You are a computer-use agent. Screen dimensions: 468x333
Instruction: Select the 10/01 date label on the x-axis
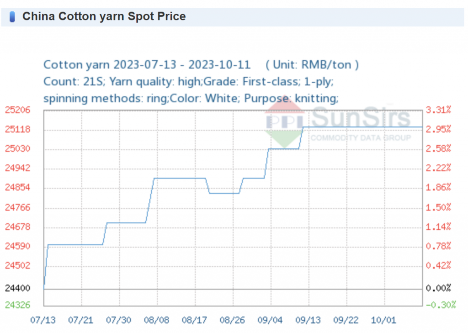pyautogui.click(x=384, y=320)
